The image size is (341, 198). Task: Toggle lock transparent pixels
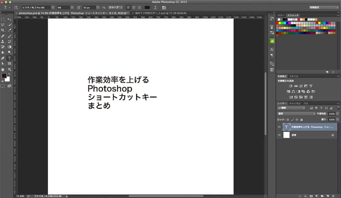coord(288,119)
